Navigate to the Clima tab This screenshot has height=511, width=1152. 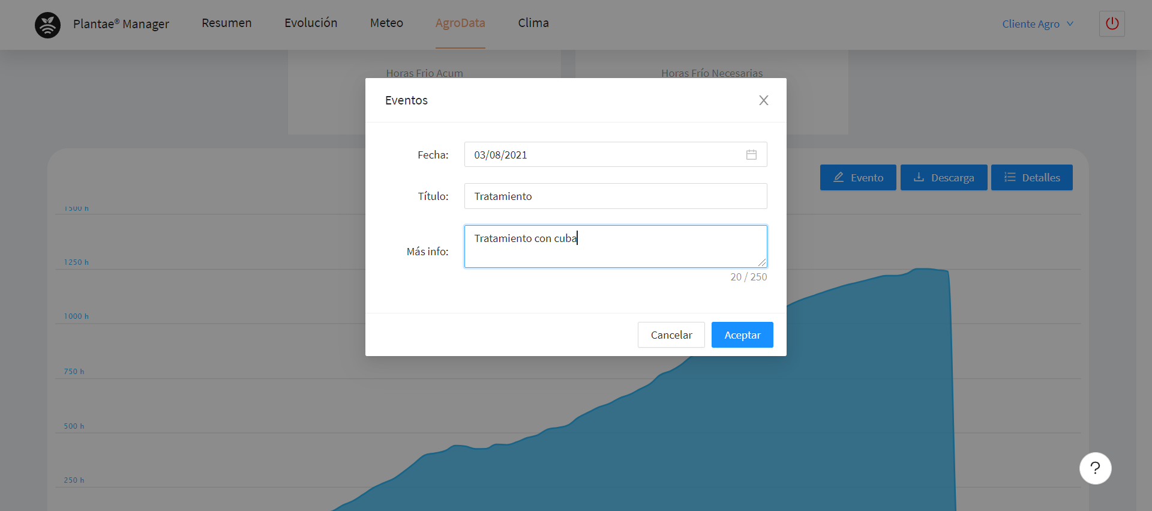(533, 23)
